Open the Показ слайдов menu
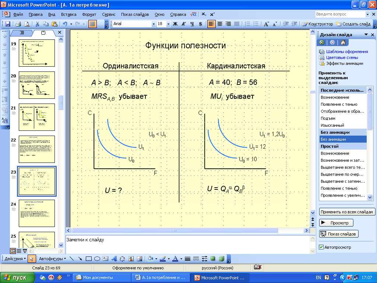 [135, 14]
